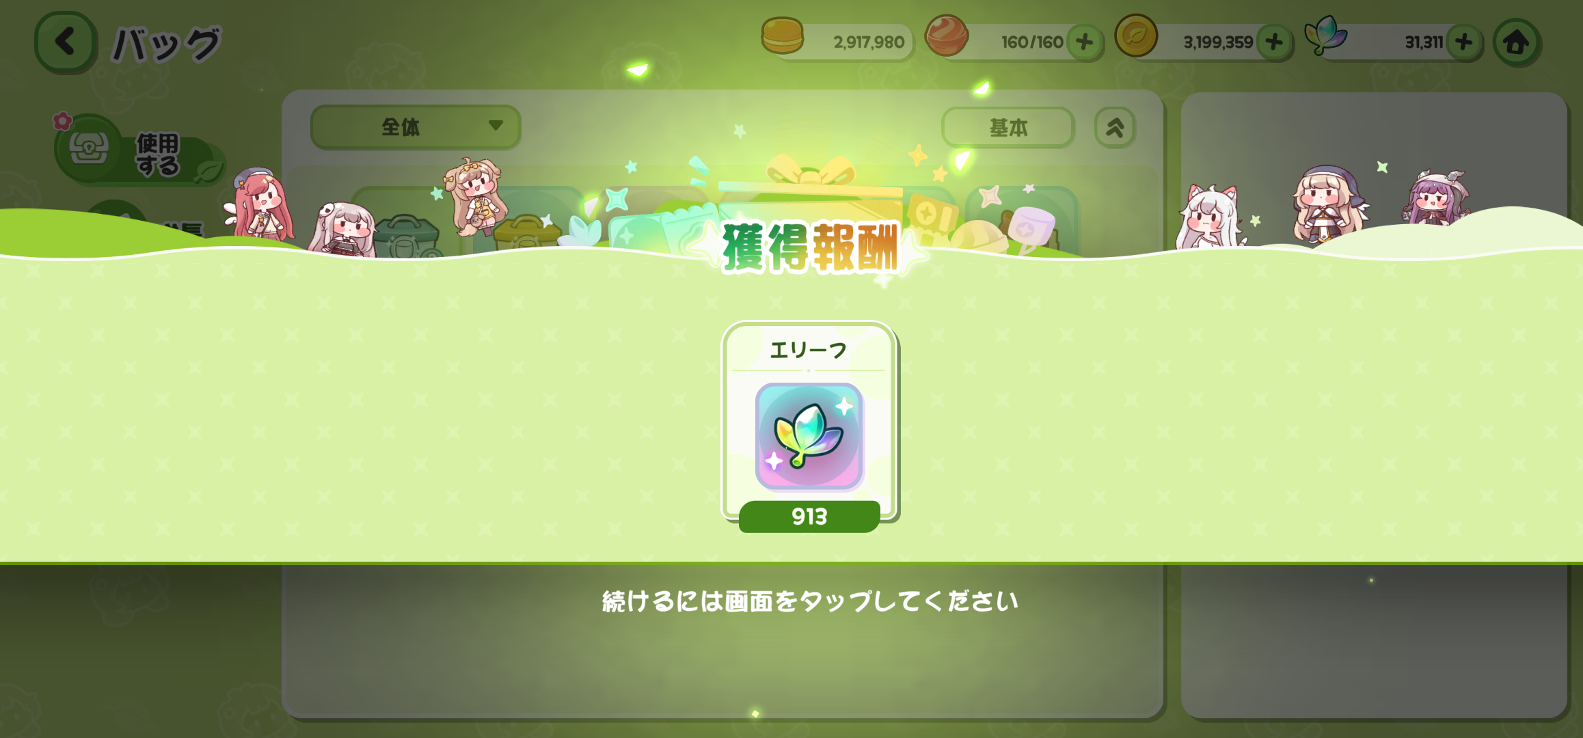Collapse list with double chevron button
1583x738 pixels.
point(1115,128)
